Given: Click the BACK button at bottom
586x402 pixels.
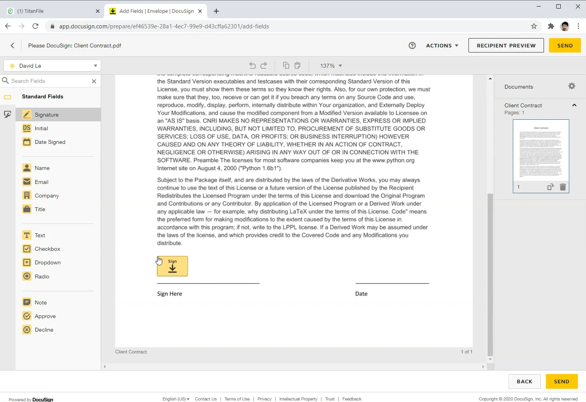Looking at the screenshot, I should coord(525,381).
